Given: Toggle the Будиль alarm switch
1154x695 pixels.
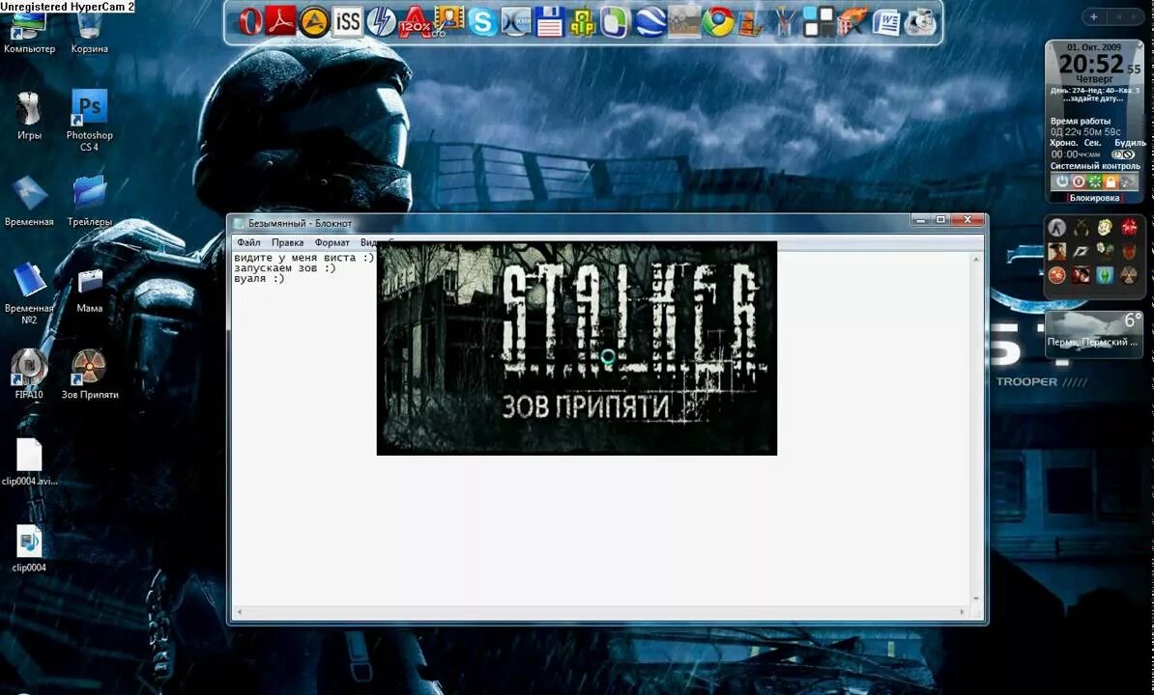Looking at the screenshot, I should coord(1123,155).
